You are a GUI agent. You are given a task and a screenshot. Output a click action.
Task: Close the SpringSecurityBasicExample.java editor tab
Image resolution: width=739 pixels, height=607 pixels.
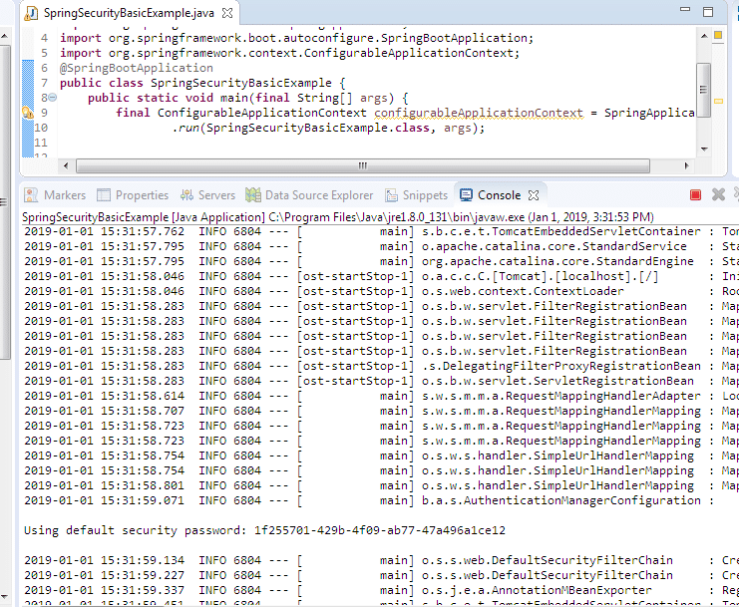[228, 15]
